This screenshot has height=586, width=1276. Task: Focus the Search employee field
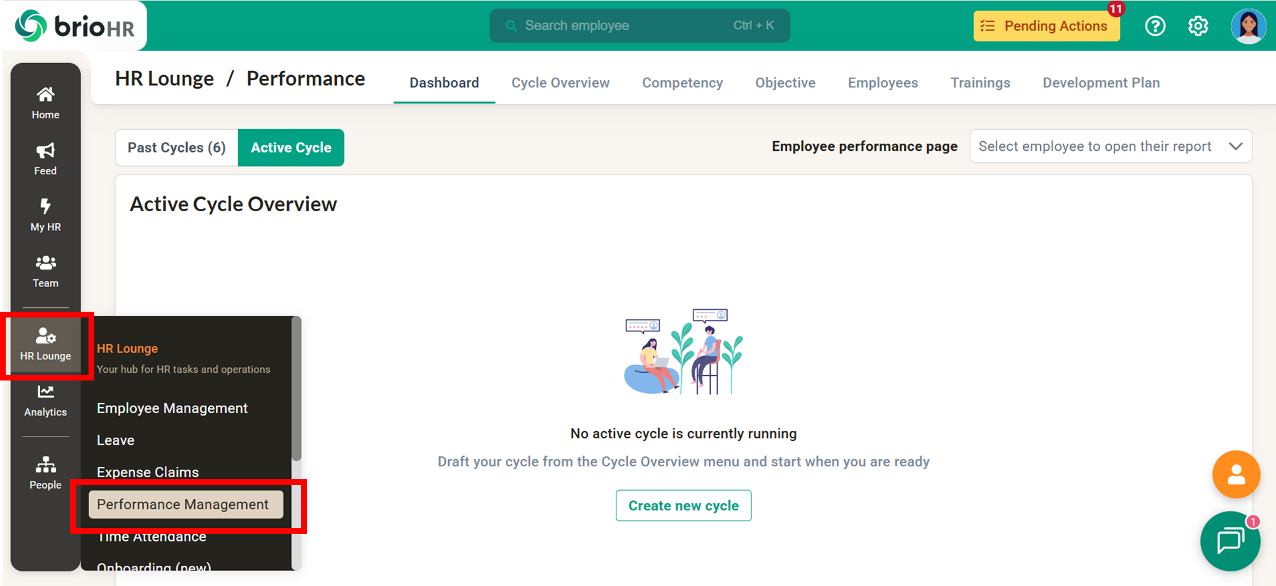click(x=639, y=25)
